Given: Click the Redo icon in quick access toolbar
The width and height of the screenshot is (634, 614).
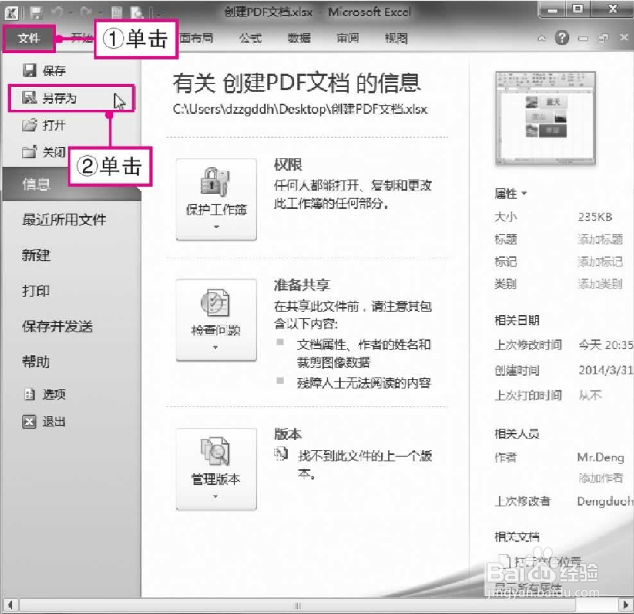Looking at the screenshot, I should click(85, 13).
